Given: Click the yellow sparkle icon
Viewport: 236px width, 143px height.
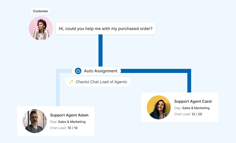Looking at the screenshot, I should [71, 82].
